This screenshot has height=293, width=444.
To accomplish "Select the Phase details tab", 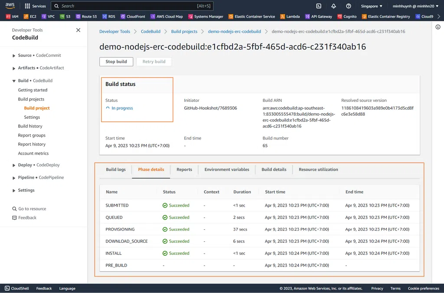I will click(x=151, y=169).
